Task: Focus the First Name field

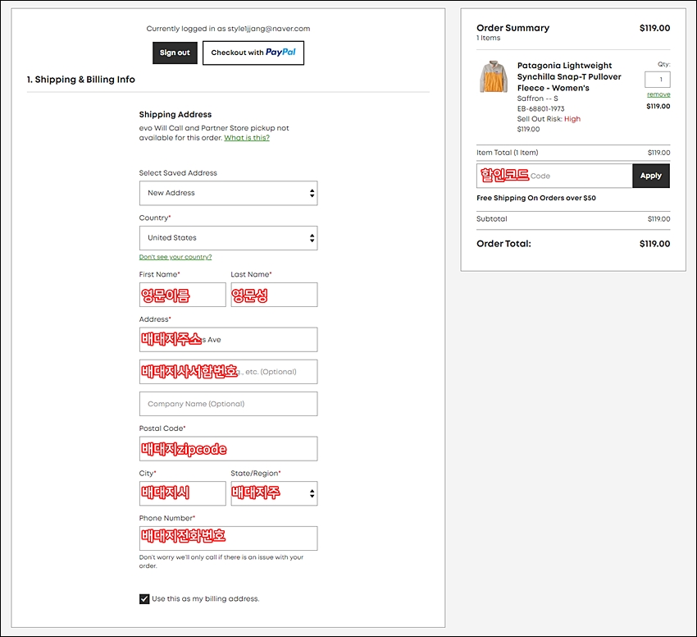Action: (183, 295)
